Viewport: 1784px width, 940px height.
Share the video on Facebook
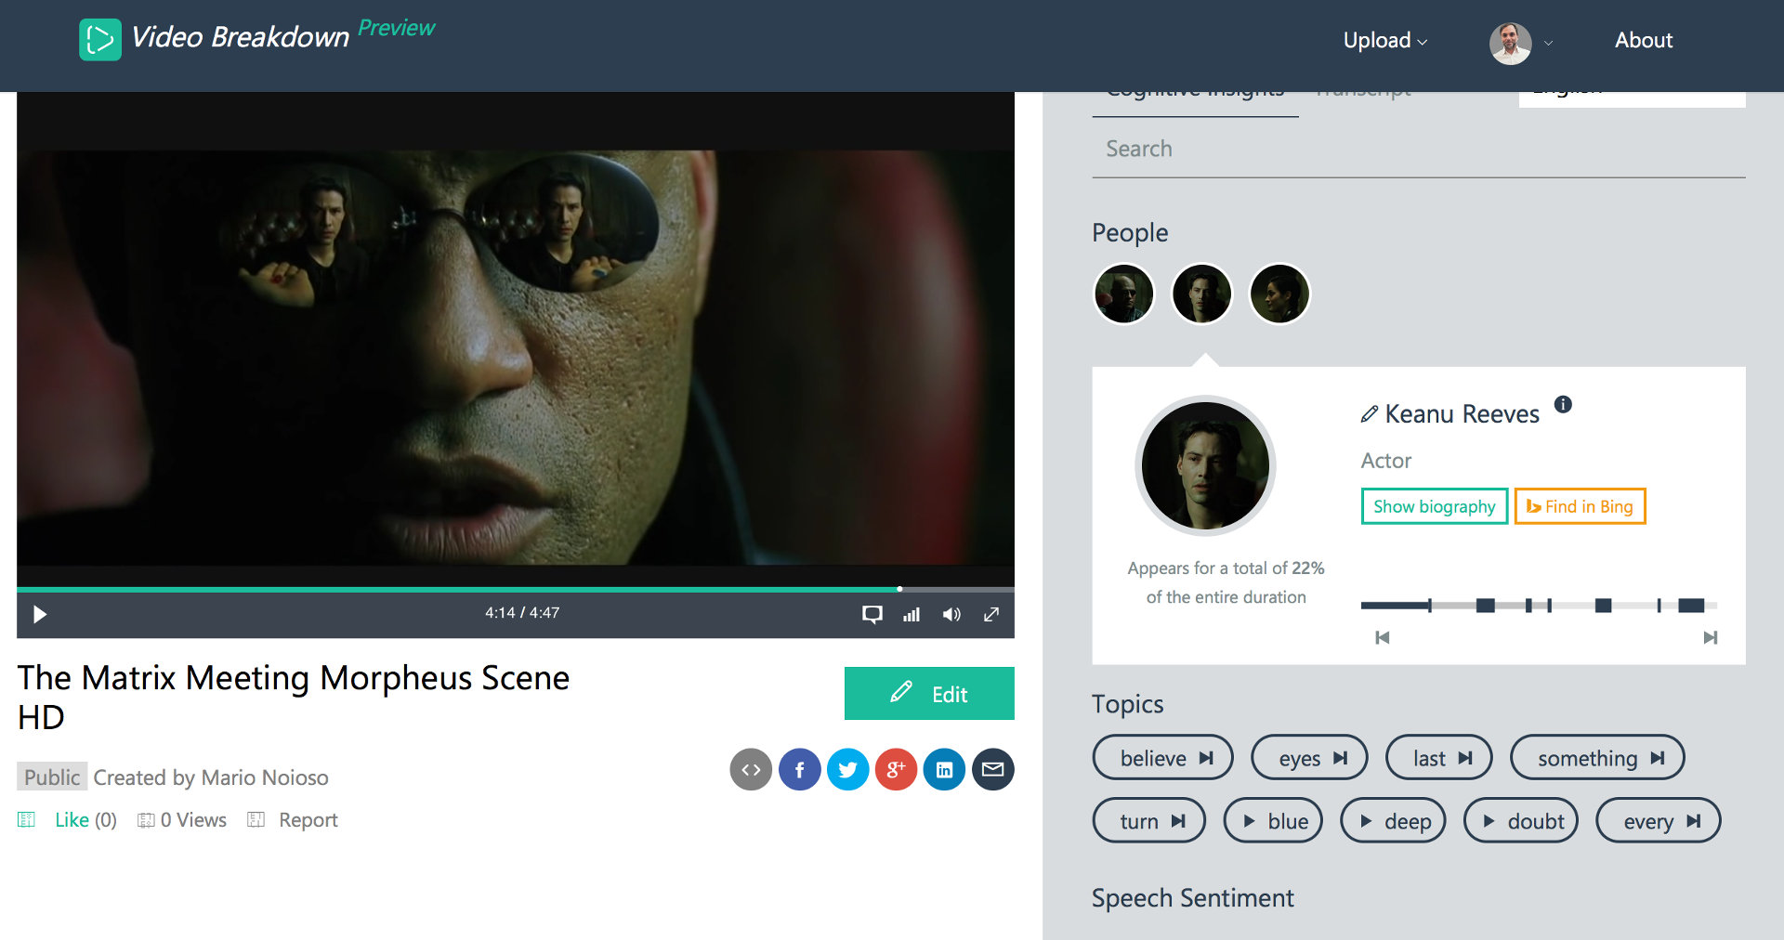799,769
